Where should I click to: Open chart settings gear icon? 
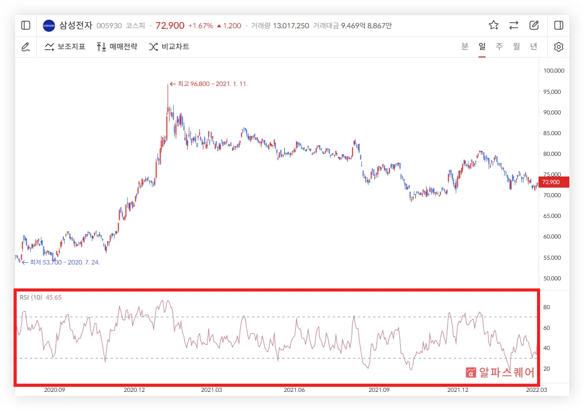[559, 47]
